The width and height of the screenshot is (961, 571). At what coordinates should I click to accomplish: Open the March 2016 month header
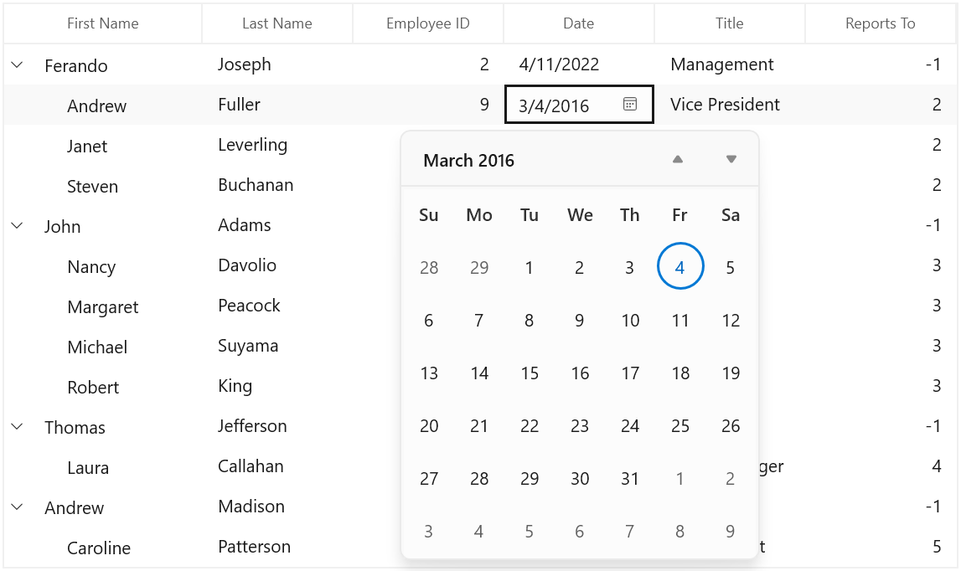469,161
